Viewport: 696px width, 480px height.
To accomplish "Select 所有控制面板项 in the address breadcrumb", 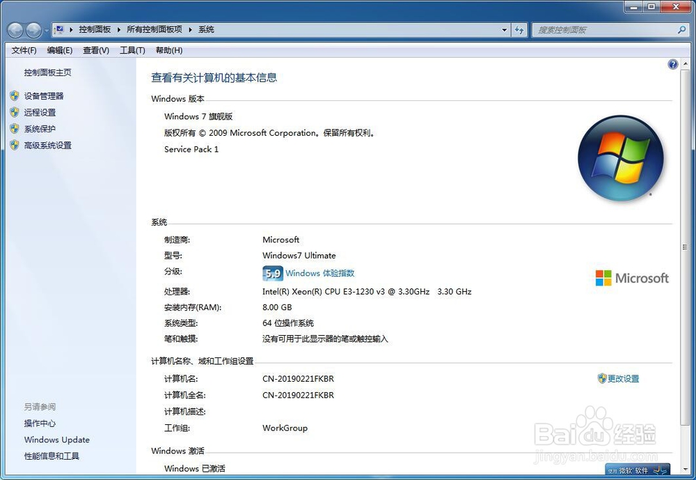I will [x=154, y=30].
